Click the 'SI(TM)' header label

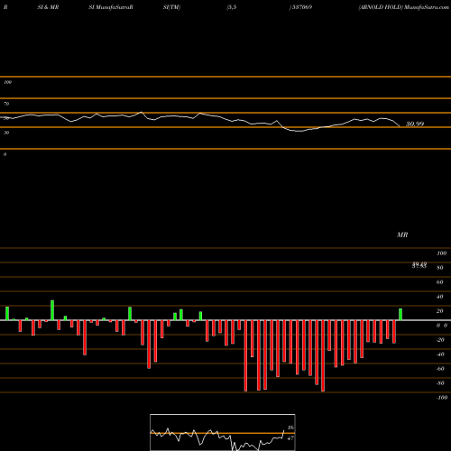(171, 7)
